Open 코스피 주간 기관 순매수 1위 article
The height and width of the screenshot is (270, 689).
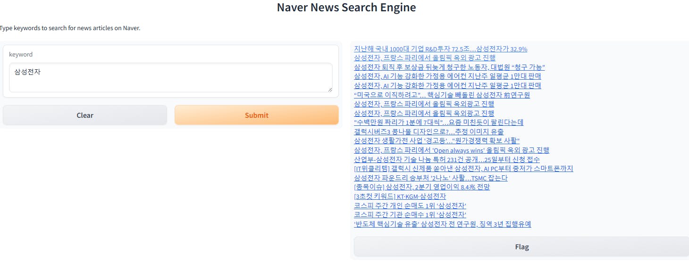tap(410, 215)
